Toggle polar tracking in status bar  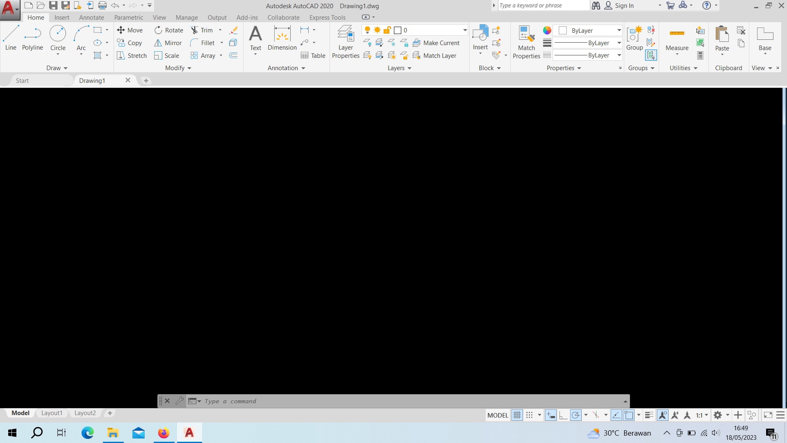(x=575, y=415)
